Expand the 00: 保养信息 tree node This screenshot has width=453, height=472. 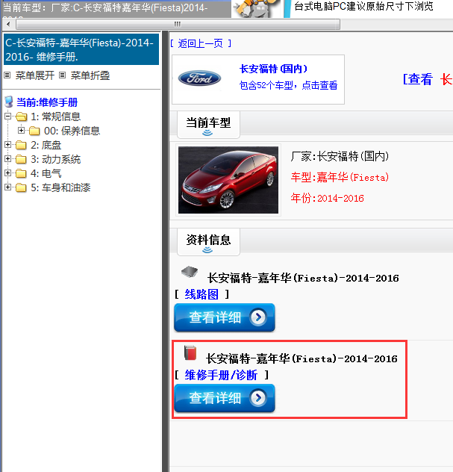(x=21, y=131)
